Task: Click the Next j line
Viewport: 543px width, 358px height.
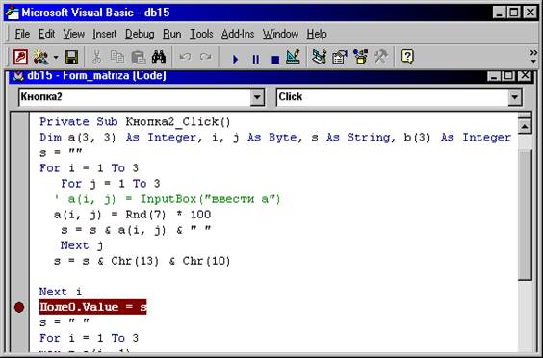Action: 82,245
